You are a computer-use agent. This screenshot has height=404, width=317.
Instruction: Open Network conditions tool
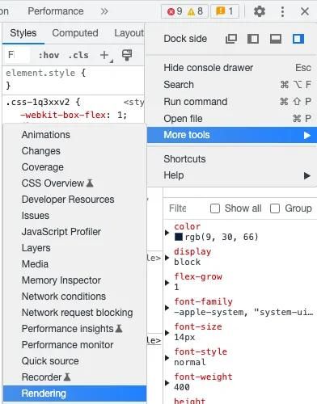(75, 297)
